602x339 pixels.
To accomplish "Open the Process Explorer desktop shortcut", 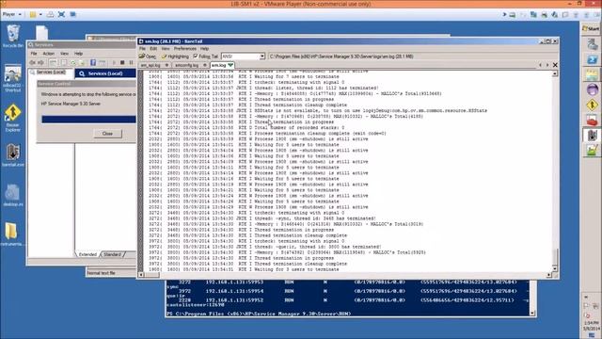I will click(12, 118).
